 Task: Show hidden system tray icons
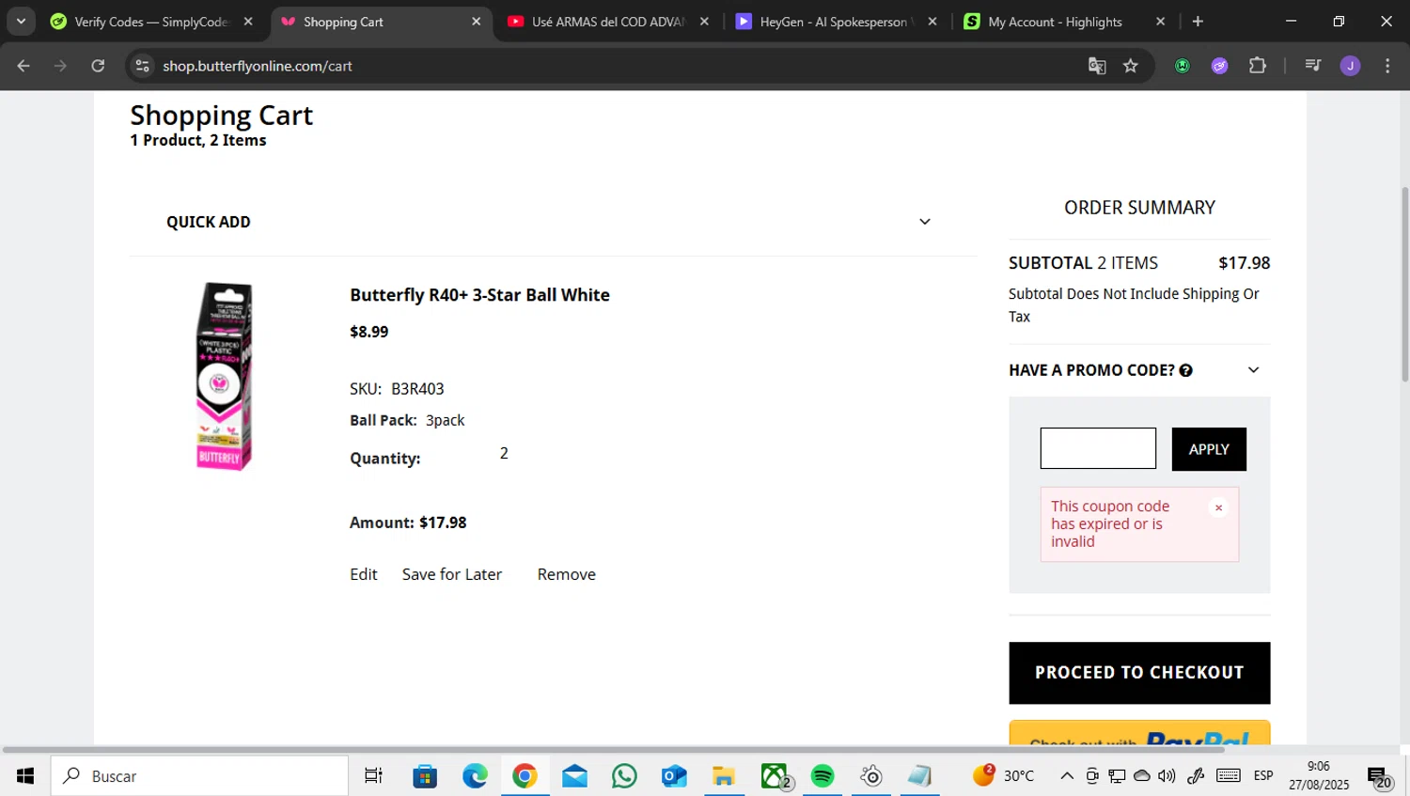[x=1067, y=776]
